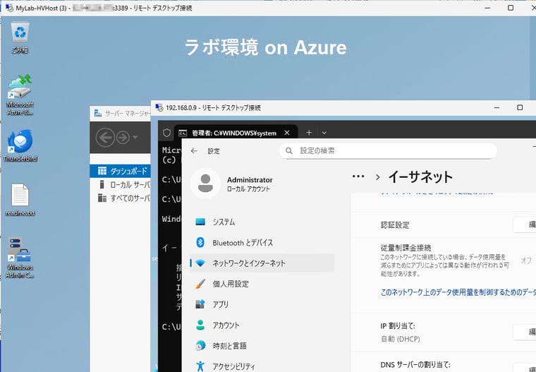This screenshot has width=536, height=372.
Task: Click the search magnifier icon in Settings
Action: pos(289,150)
